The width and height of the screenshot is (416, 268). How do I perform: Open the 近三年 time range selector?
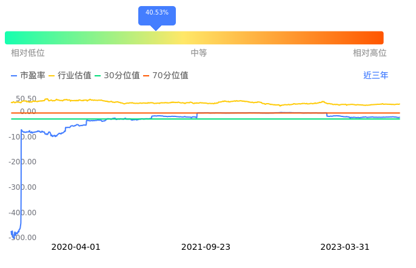(375, 76)
